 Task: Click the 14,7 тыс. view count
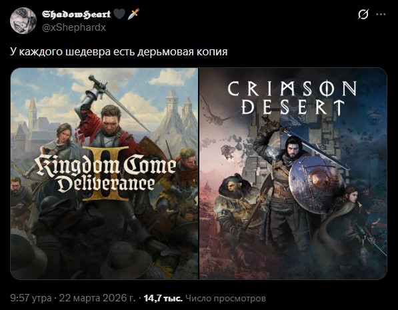[x=163, y=298]
